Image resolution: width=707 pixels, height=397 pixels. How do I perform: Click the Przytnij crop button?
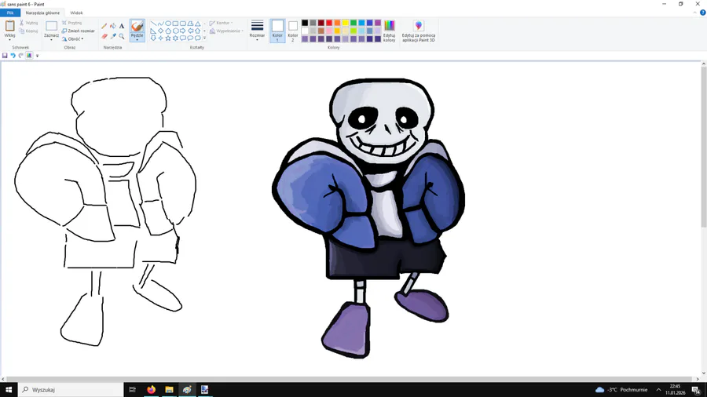point(72,23)
